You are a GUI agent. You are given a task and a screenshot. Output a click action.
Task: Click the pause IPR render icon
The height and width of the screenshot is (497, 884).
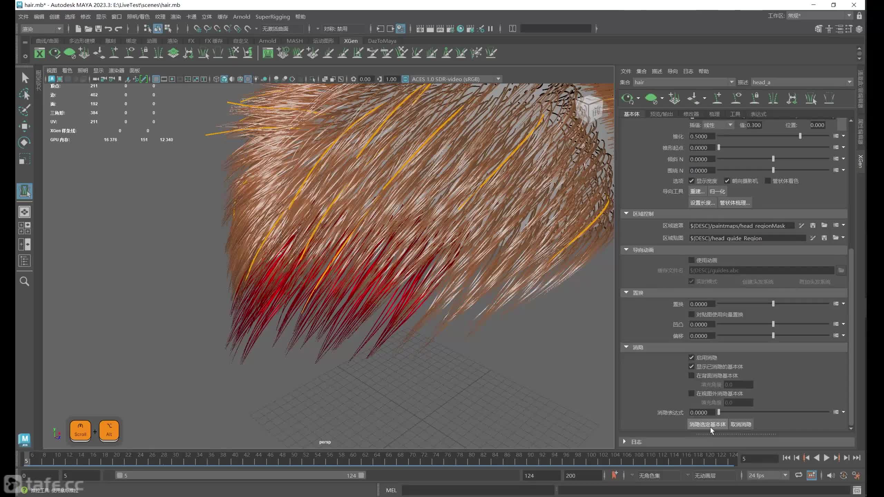pyautogui.click(x=490, y=29)
